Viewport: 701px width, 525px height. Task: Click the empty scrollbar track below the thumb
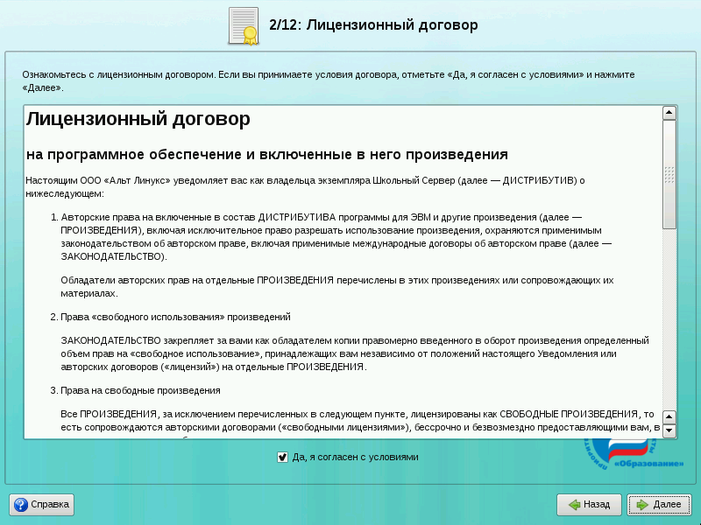(669, 324)
